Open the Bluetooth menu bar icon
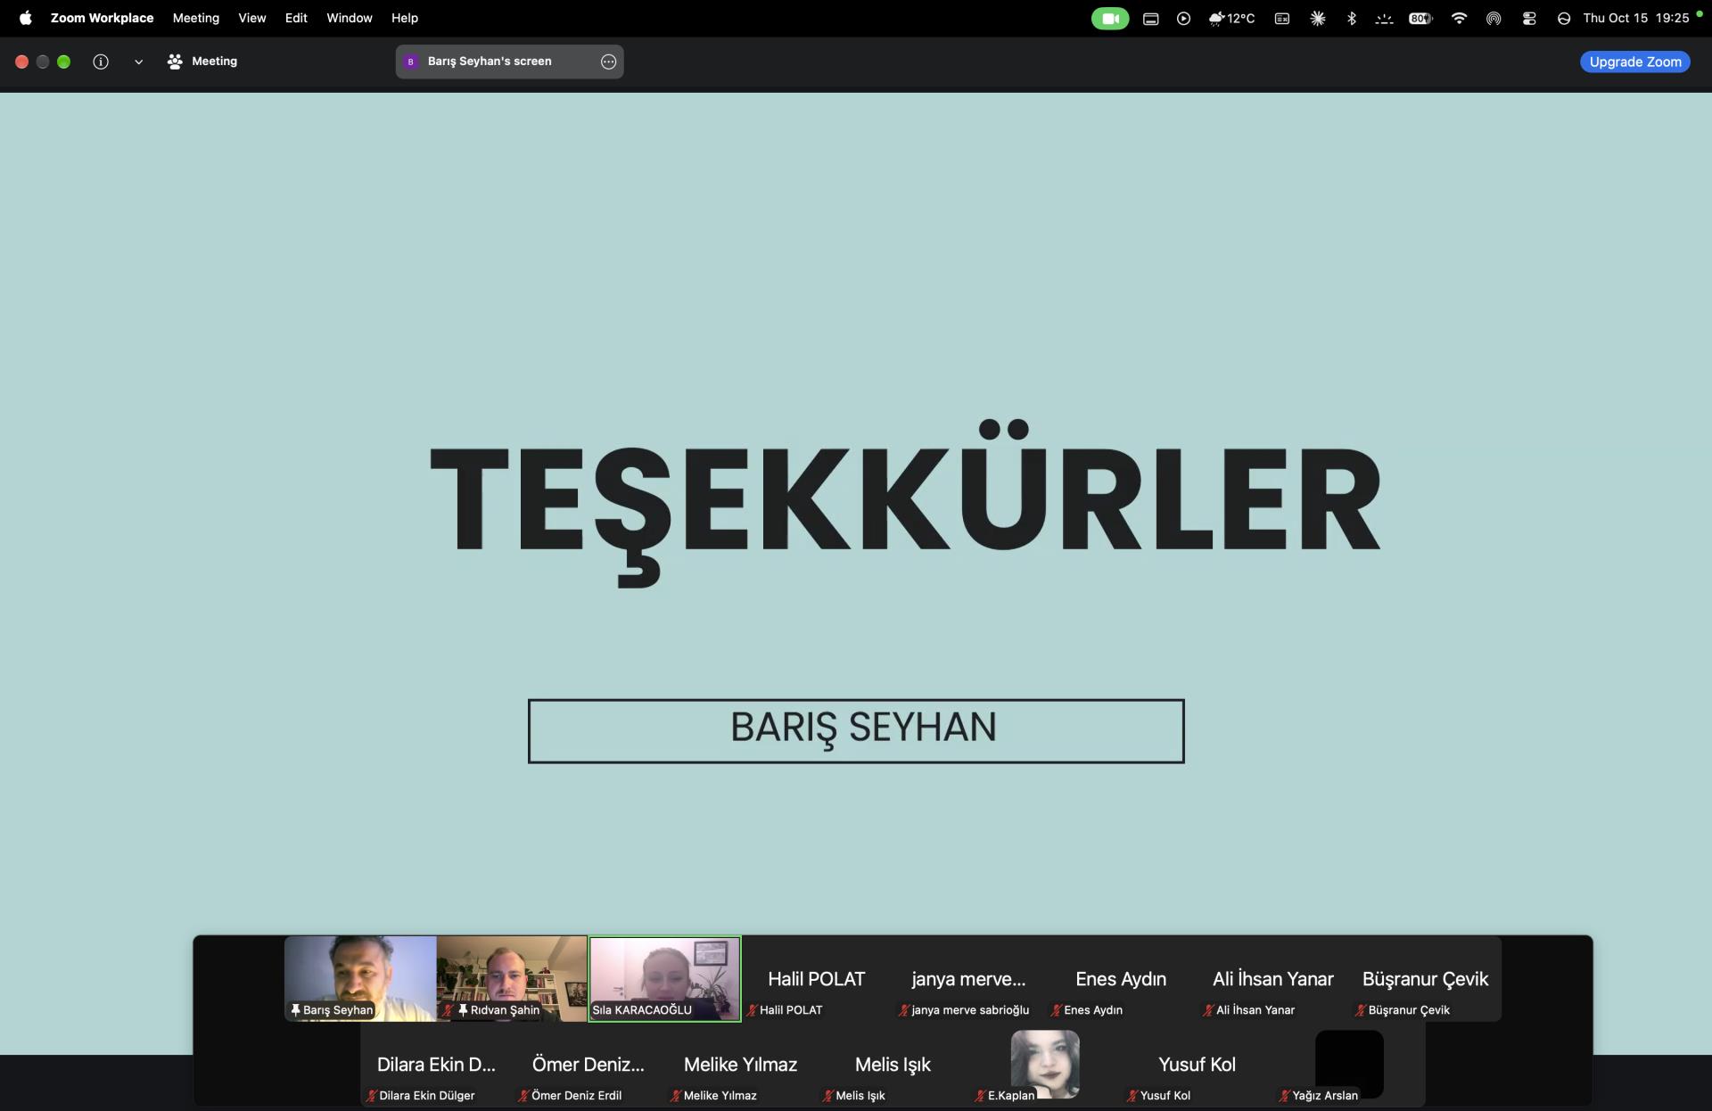This screenshot has height=1111, width=1712. point(1352,18)
